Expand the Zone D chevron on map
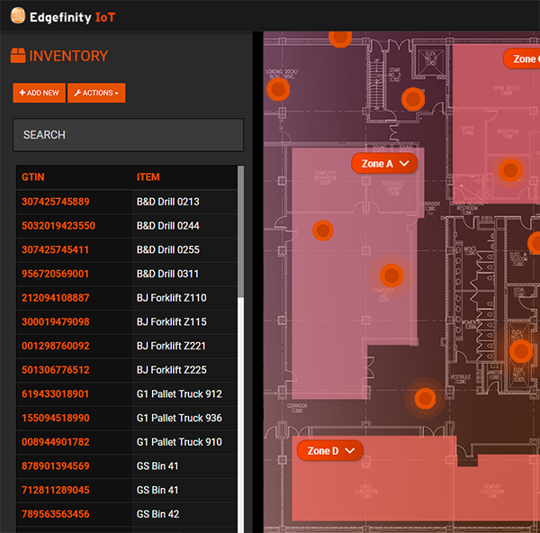Viewport: 540px width, 533px height. [349, 451]
